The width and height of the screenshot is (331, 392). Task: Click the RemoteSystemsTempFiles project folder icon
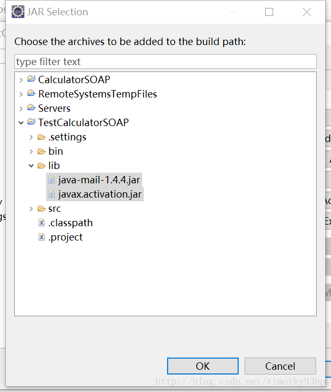(x=31, y=94)
